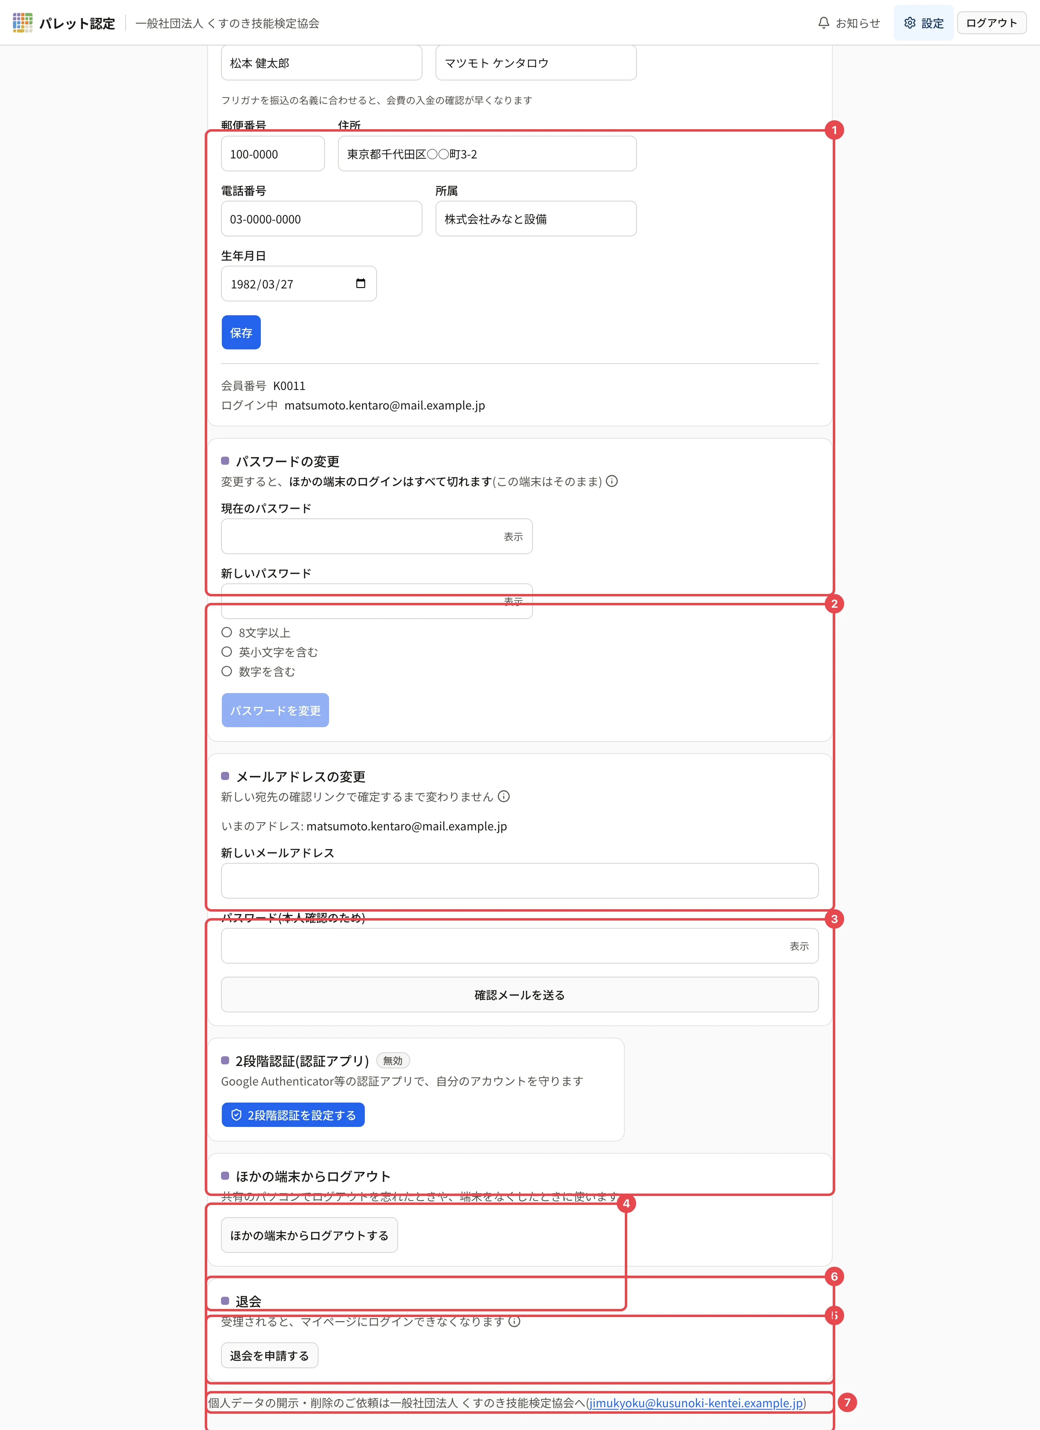Open 設定 with the gear icon
1040x1430 pixels.
(x=923, y=23)
